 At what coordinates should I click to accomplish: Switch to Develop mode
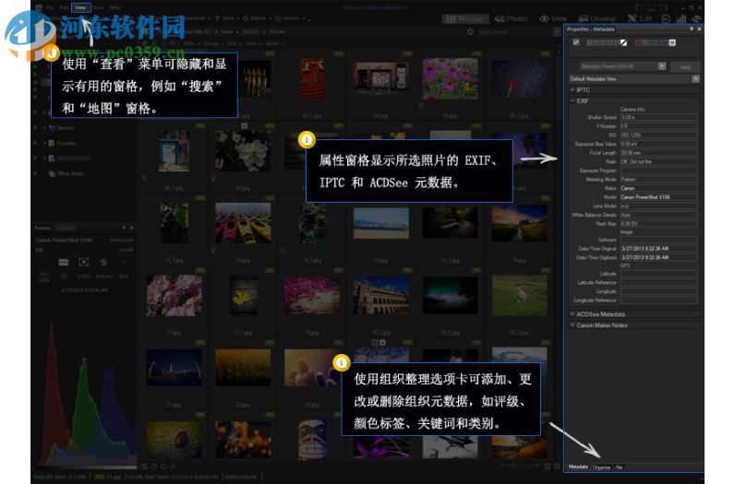pyautogui.click(x=596, y=18)
